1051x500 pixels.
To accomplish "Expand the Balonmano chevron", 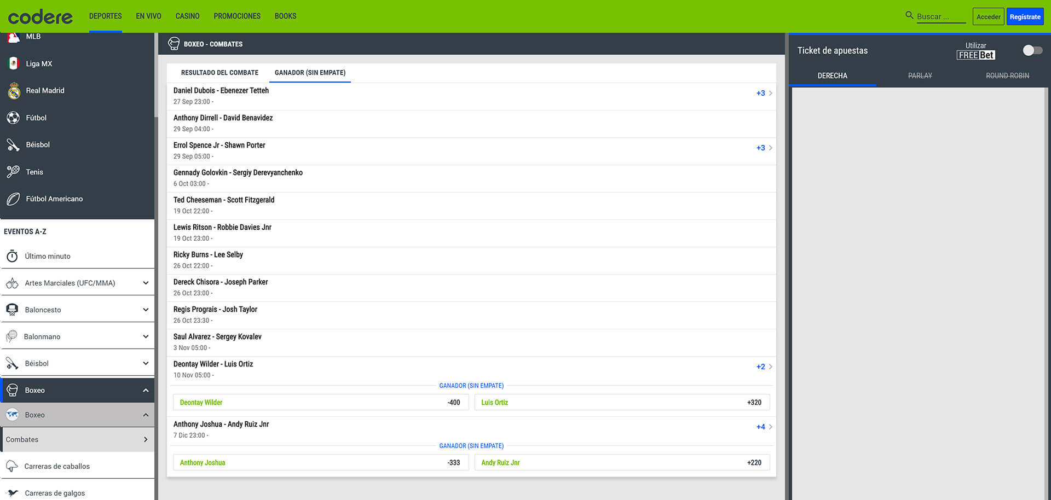I will point(146,336).
